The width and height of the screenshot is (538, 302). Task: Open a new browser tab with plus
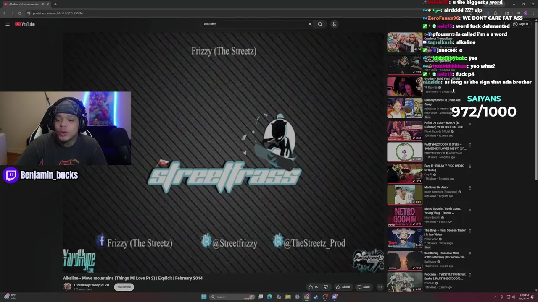[x=55, y=4]
